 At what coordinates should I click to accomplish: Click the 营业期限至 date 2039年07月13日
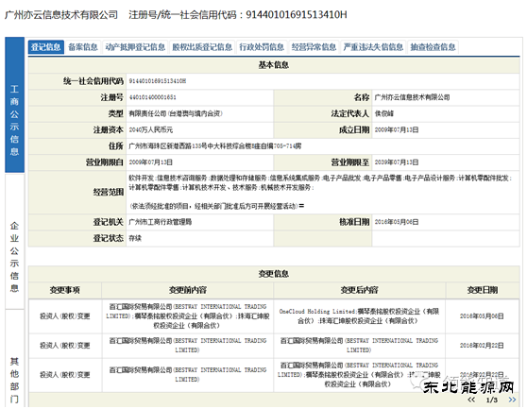click(397, 162)
